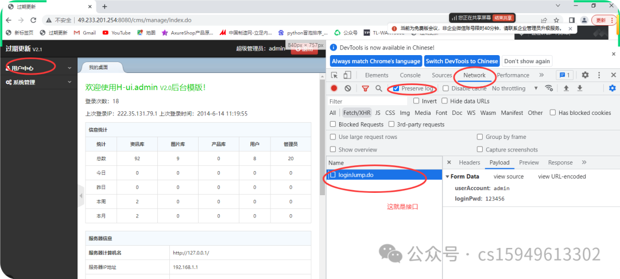Image resolution: width=620 pixels, height=279 pixels.
Task: Bookmark this page with star icon
Action: pos(556,20)
